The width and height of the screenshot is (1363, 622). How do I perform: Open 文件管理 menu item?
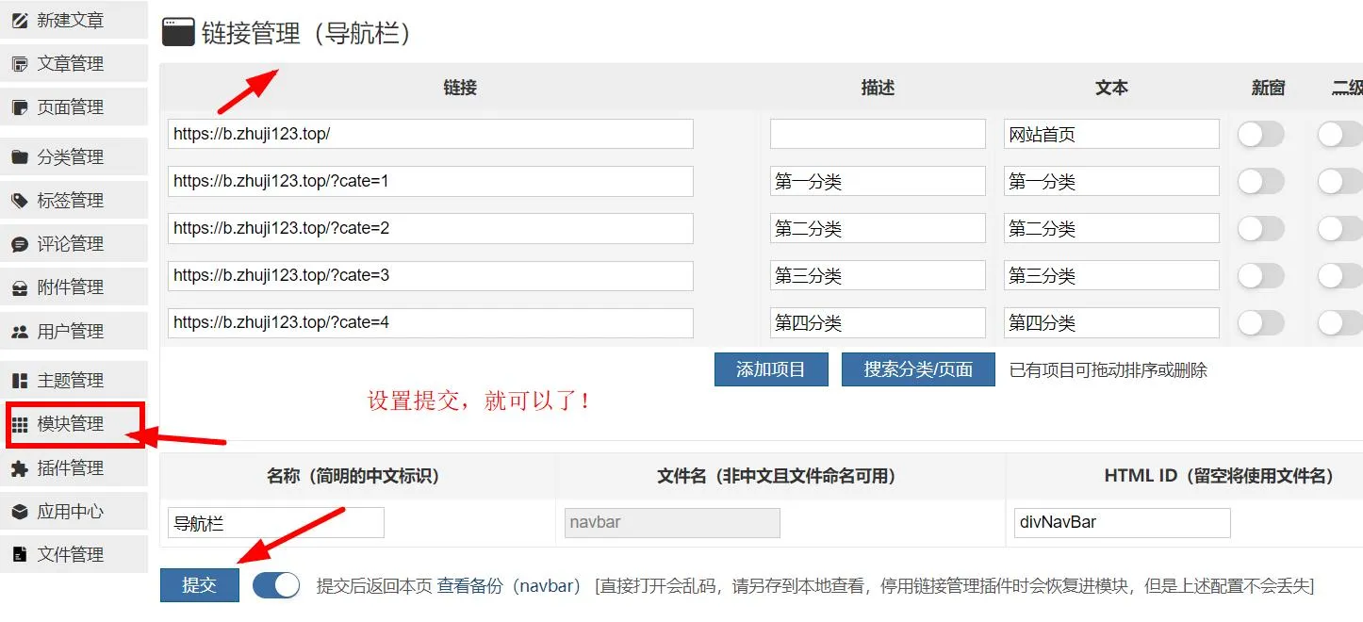click(74, 555)
